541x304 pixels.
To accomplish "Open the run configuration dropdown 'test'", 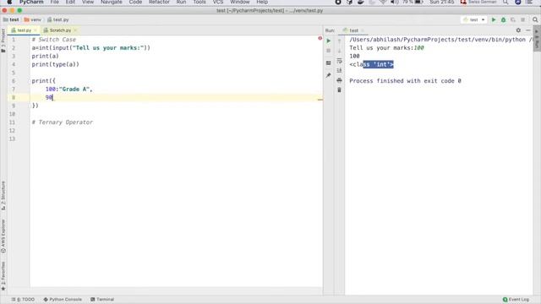I will point(473,19).
